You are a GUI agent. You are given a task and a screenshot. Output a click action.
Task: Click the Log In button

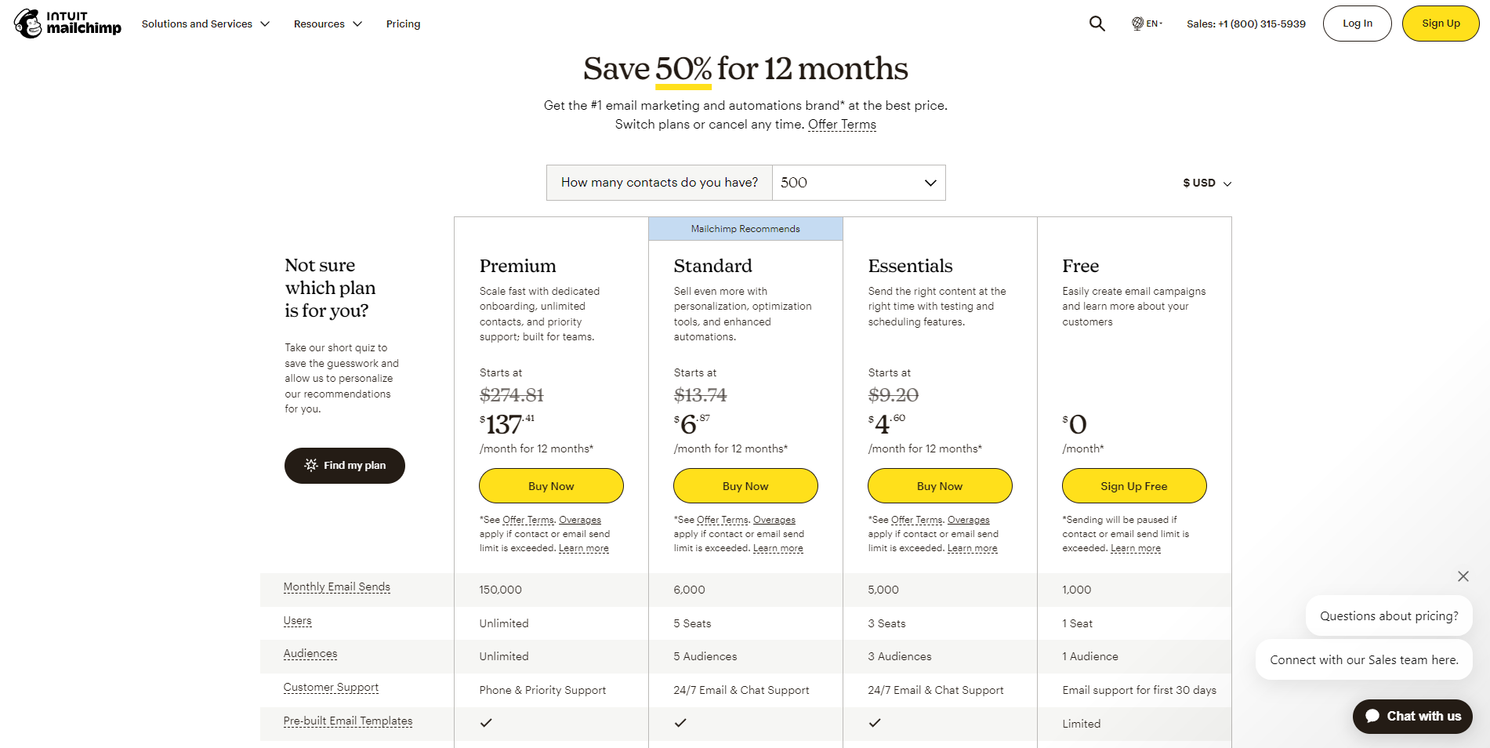click(x=1357, y=23)
